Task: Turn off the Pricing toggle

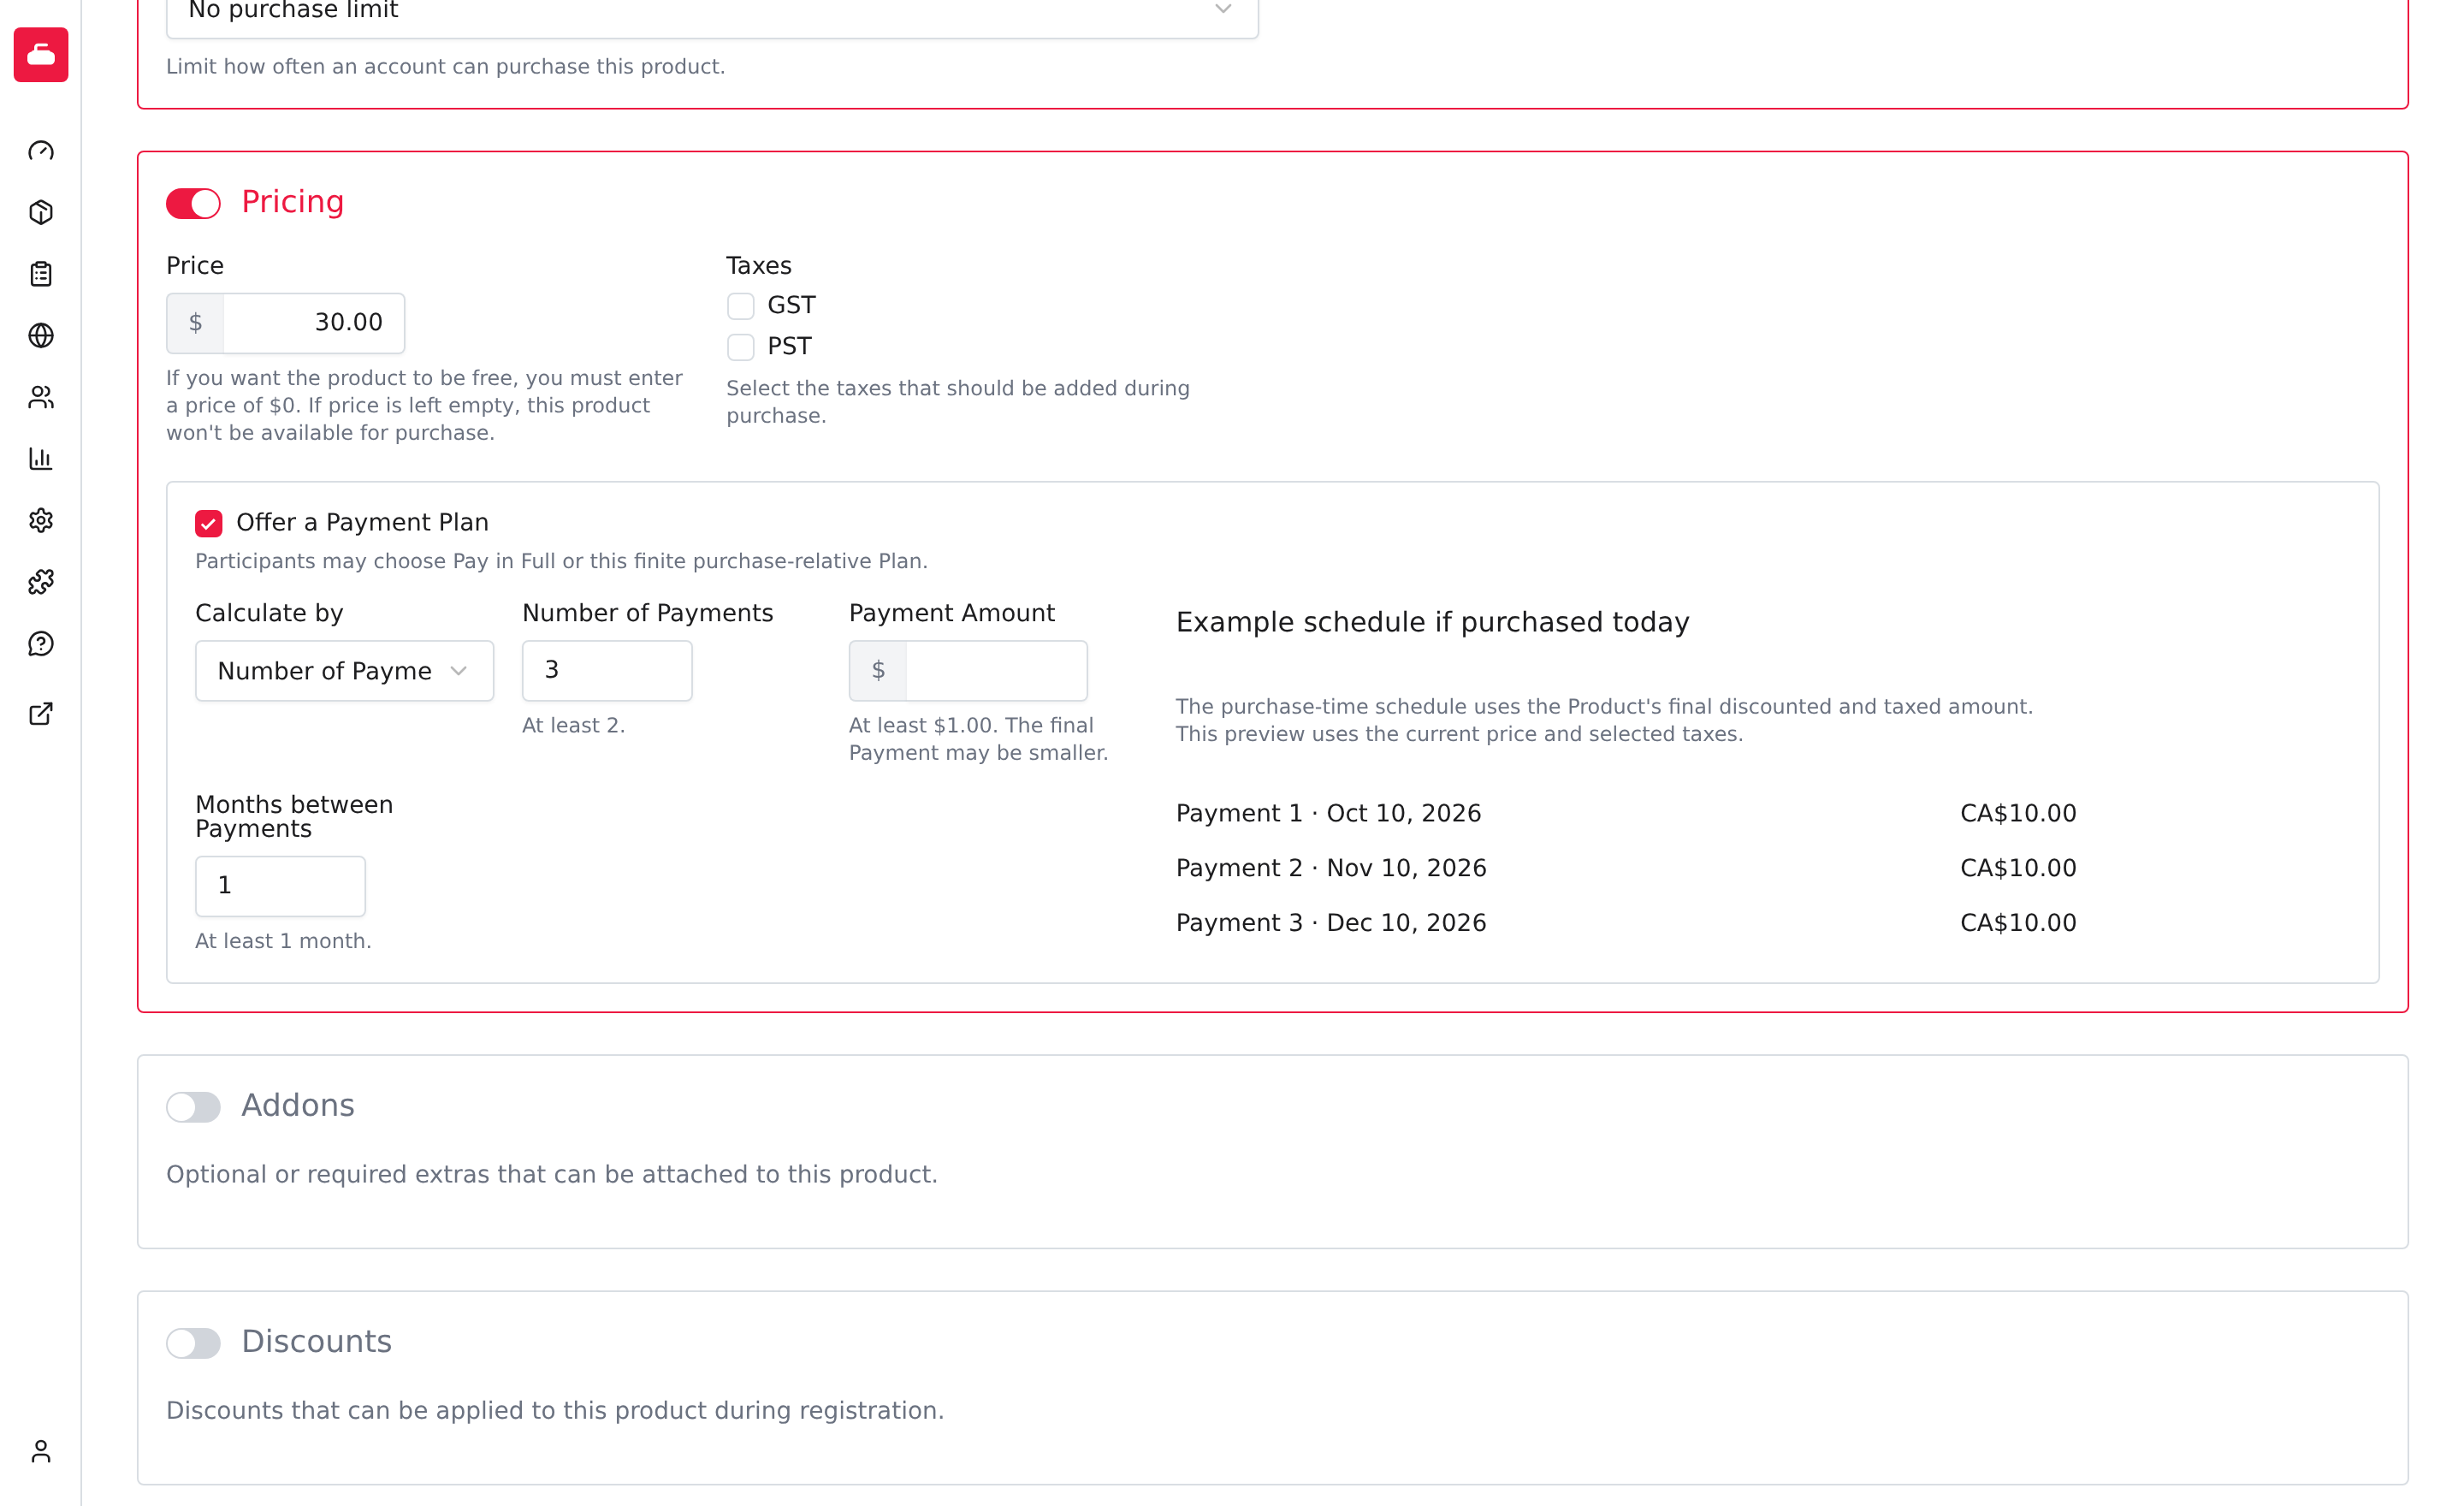Action: [193, 203]
